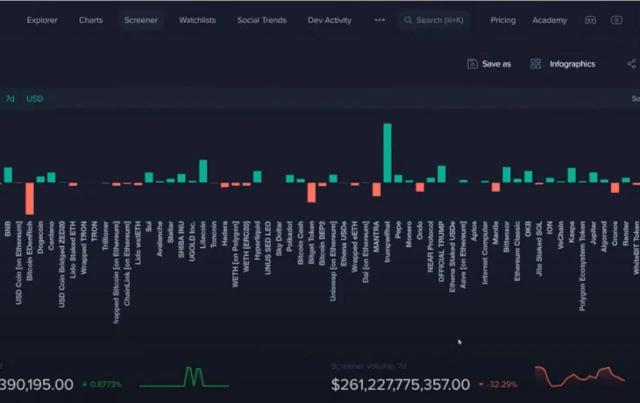The image size is (640, 403).
Task: Click the Toncoin axis label
Action: (x=214, y=234)
